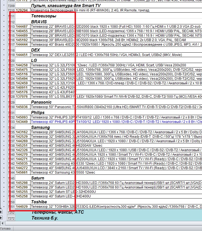Click product code cell 144487
Screen dimensions: 202x231
[23, 27]
